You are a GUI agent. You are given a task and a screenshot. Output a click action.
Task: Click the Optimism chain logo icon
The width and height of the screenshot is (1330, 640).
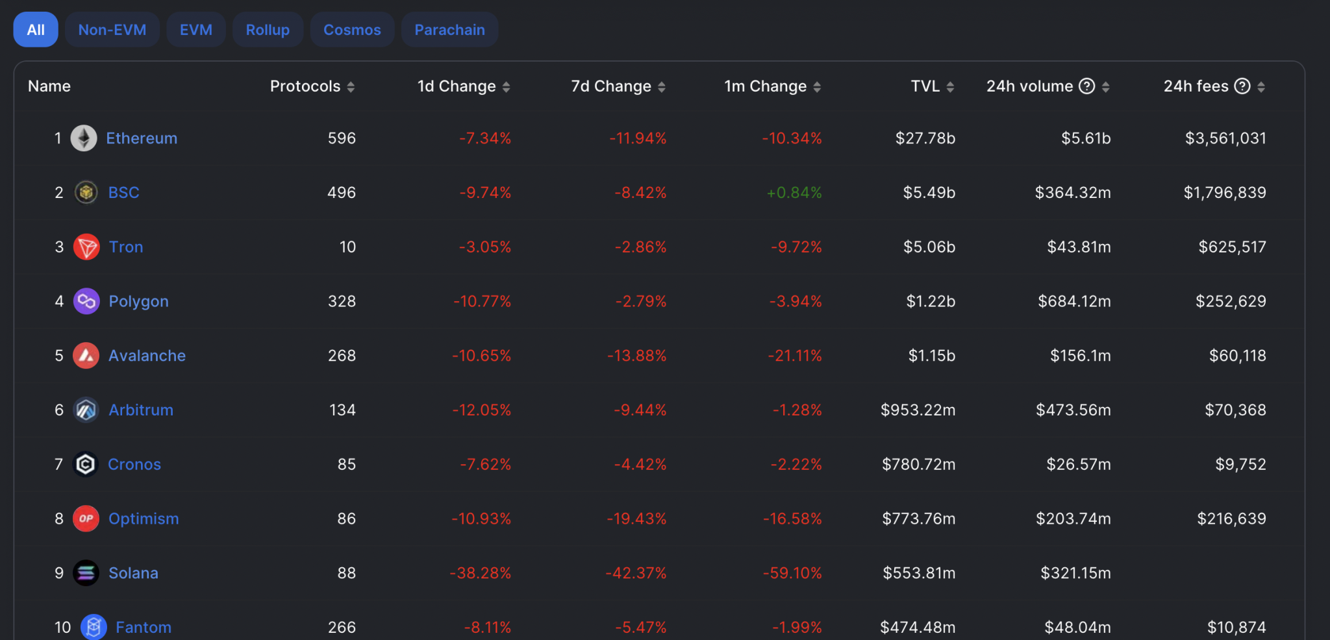(86, 519)
